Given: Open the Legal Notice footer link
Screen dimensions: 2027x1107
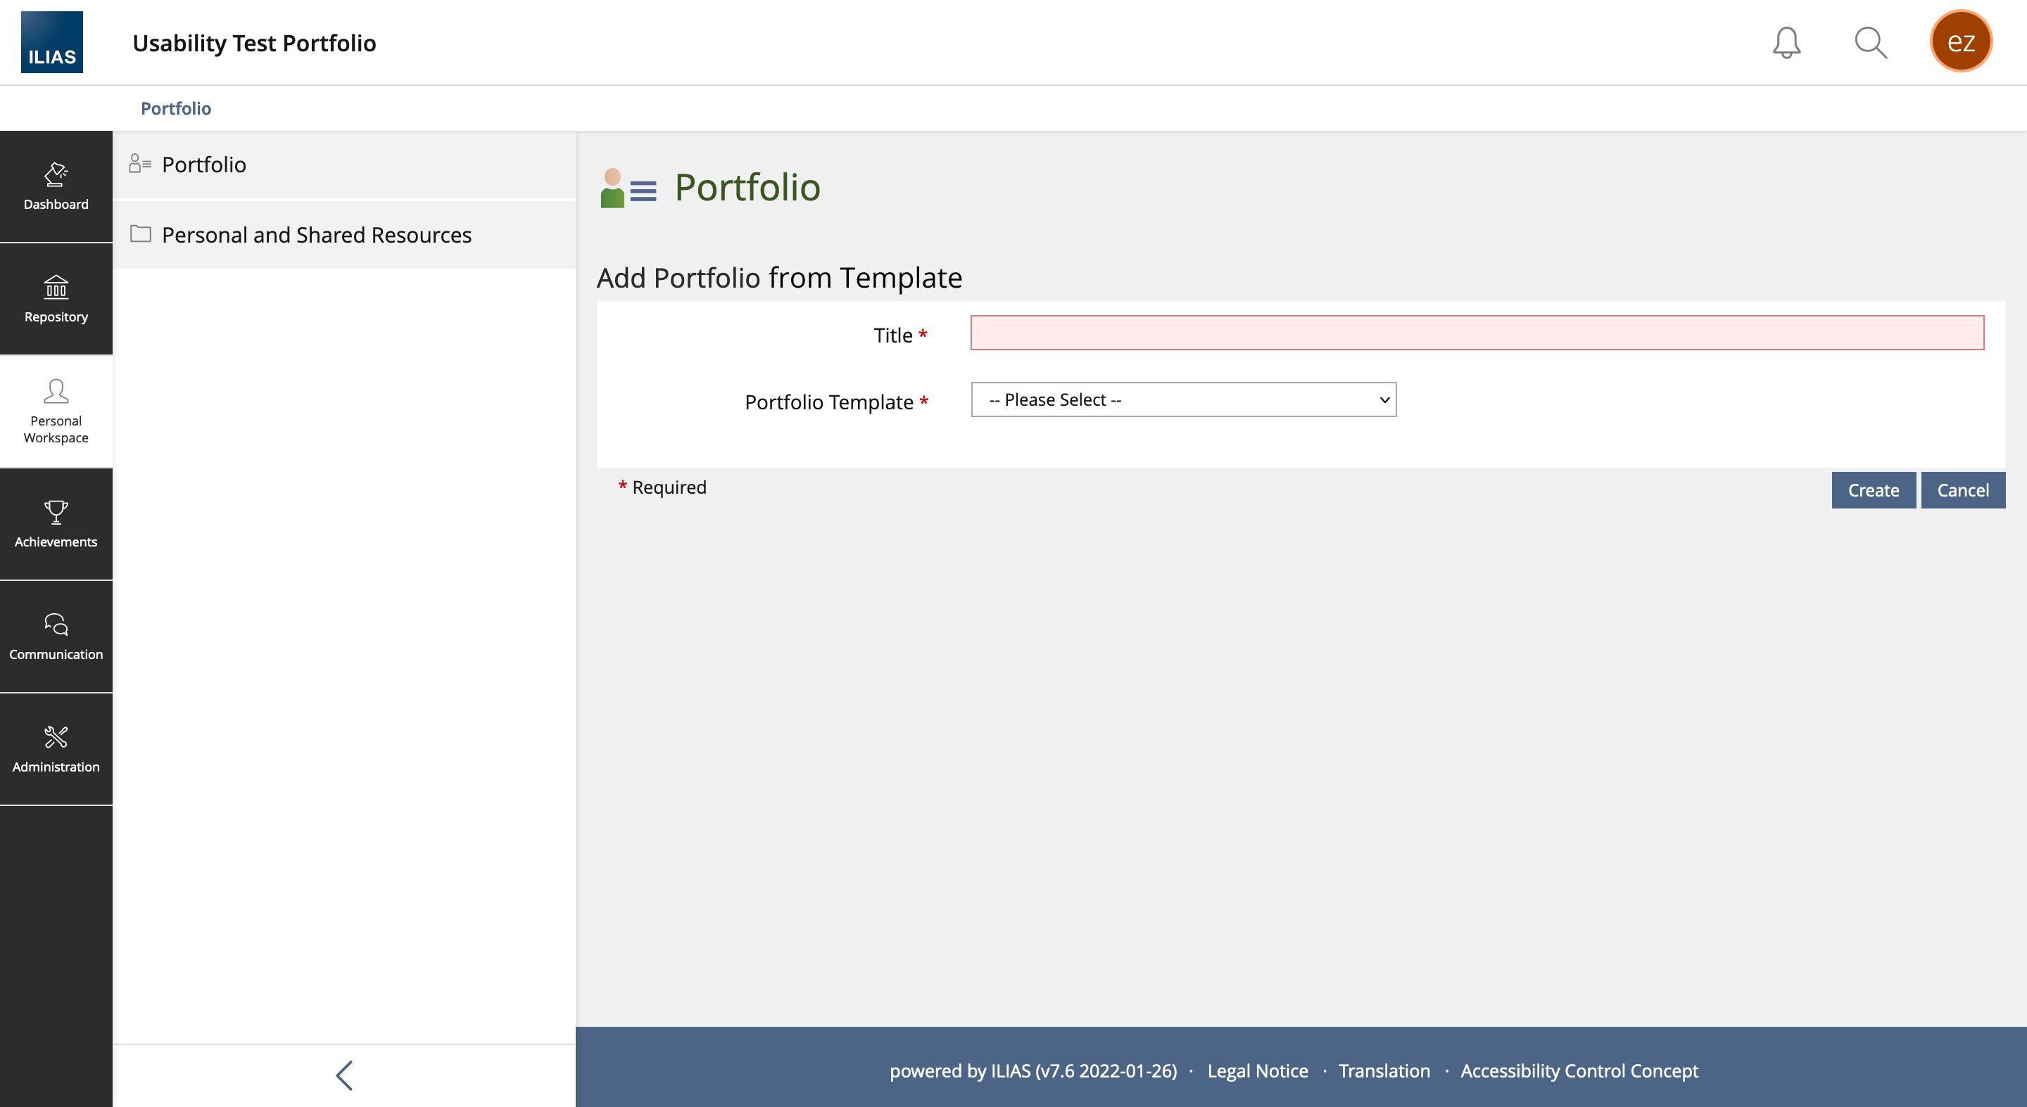Looking at the screenshot, I should [1258, 1070].
